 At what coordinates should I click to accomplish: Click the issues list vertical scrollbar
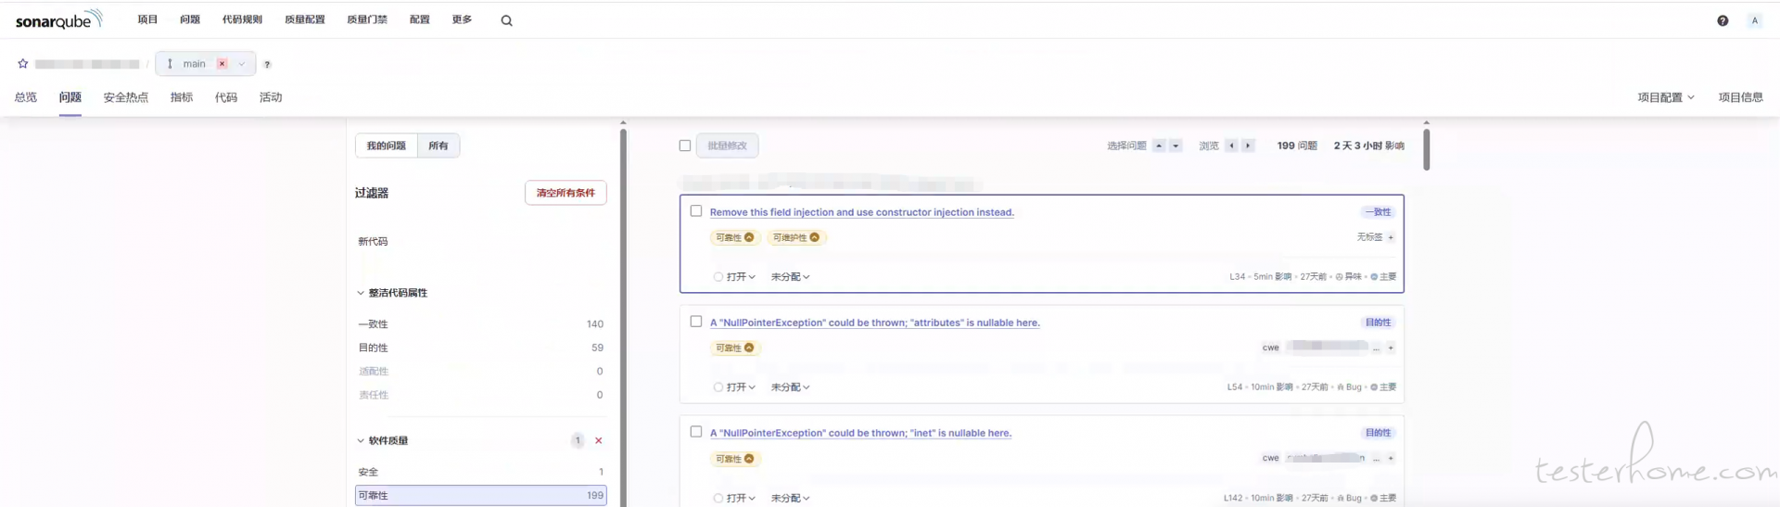1426,150
